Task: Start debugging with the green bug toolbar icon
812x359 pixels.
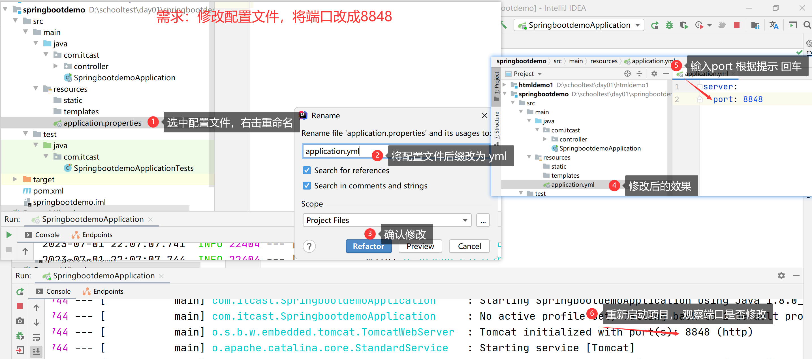Action: tap(669, 25)
